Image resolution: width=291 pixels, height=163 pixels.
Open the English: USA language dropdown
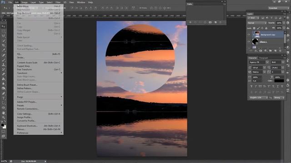click(259, 98)
